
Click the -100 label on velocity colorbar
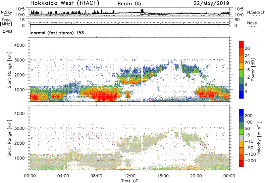coord(250,154)
